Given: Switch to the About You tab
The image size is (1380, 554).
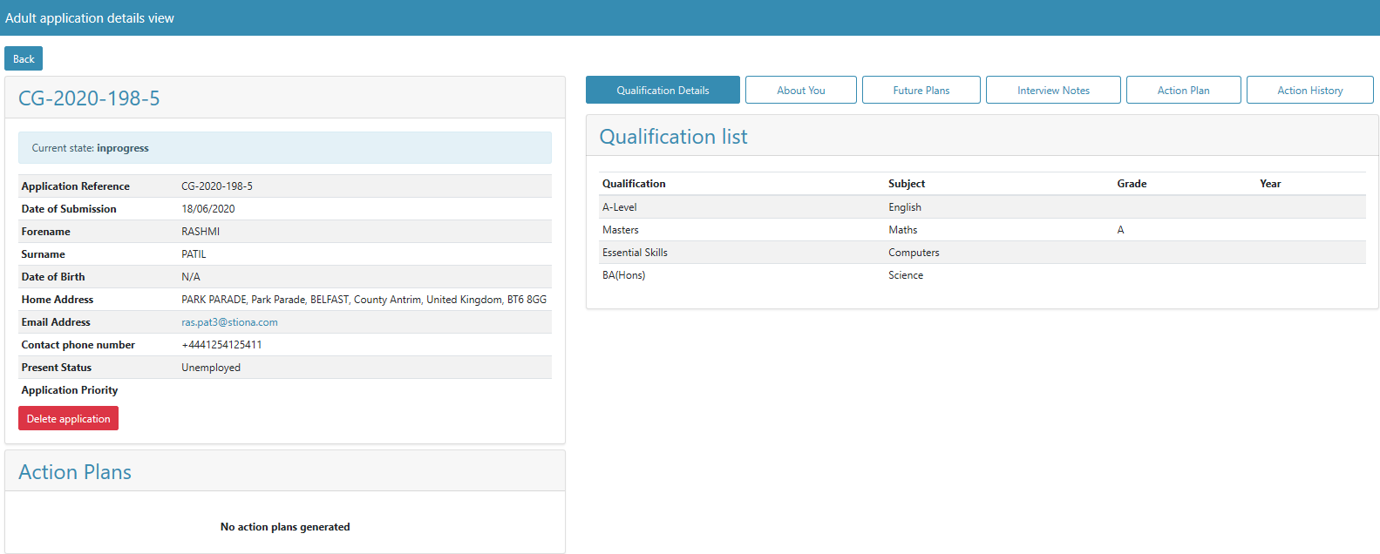Looking at the screenshot, I should click(801, 90).
